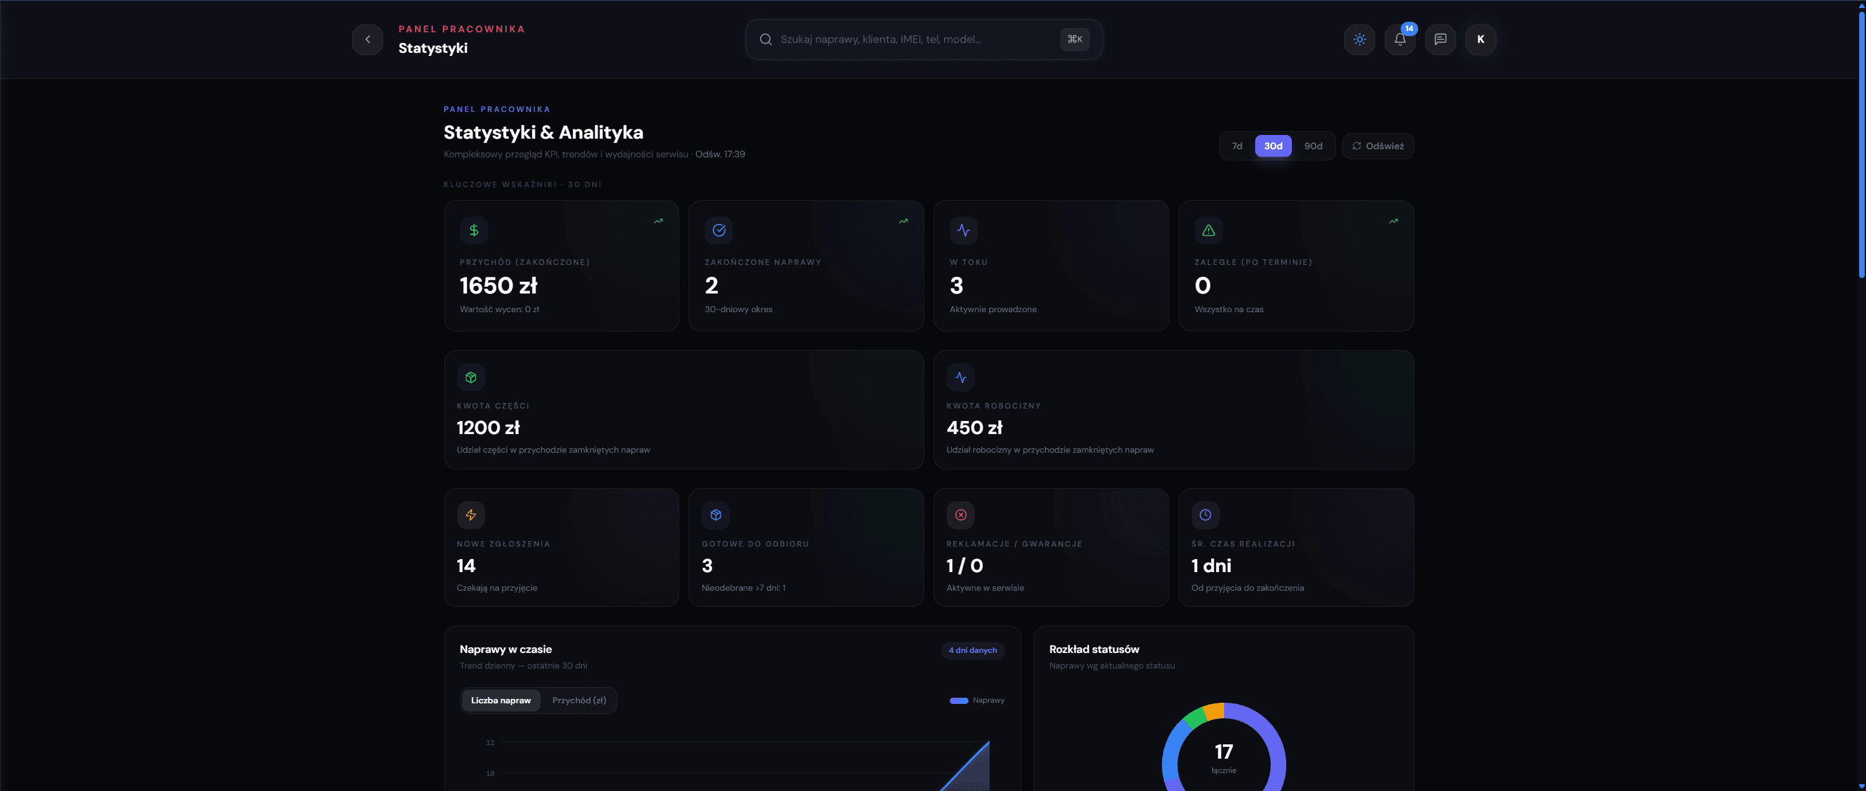The height and width of the screenshot is (791, 1866).
Task: Focus the Szukaj naprawy search field
Action: [x=924, y=39]
